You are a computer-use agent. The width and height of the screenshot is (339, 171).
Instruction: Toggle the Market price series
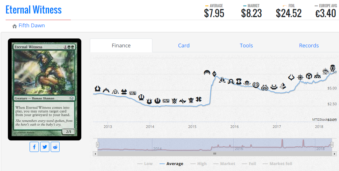pos(224,164)
